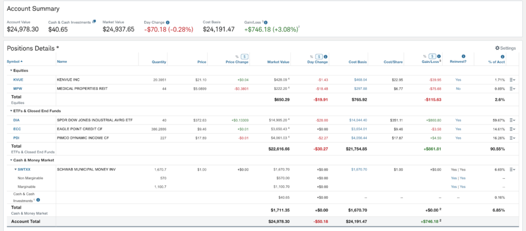Image resolution: width=526 pixels, height=231 pixels.
Task: Open the MPW symbol link
Action: 18,88
